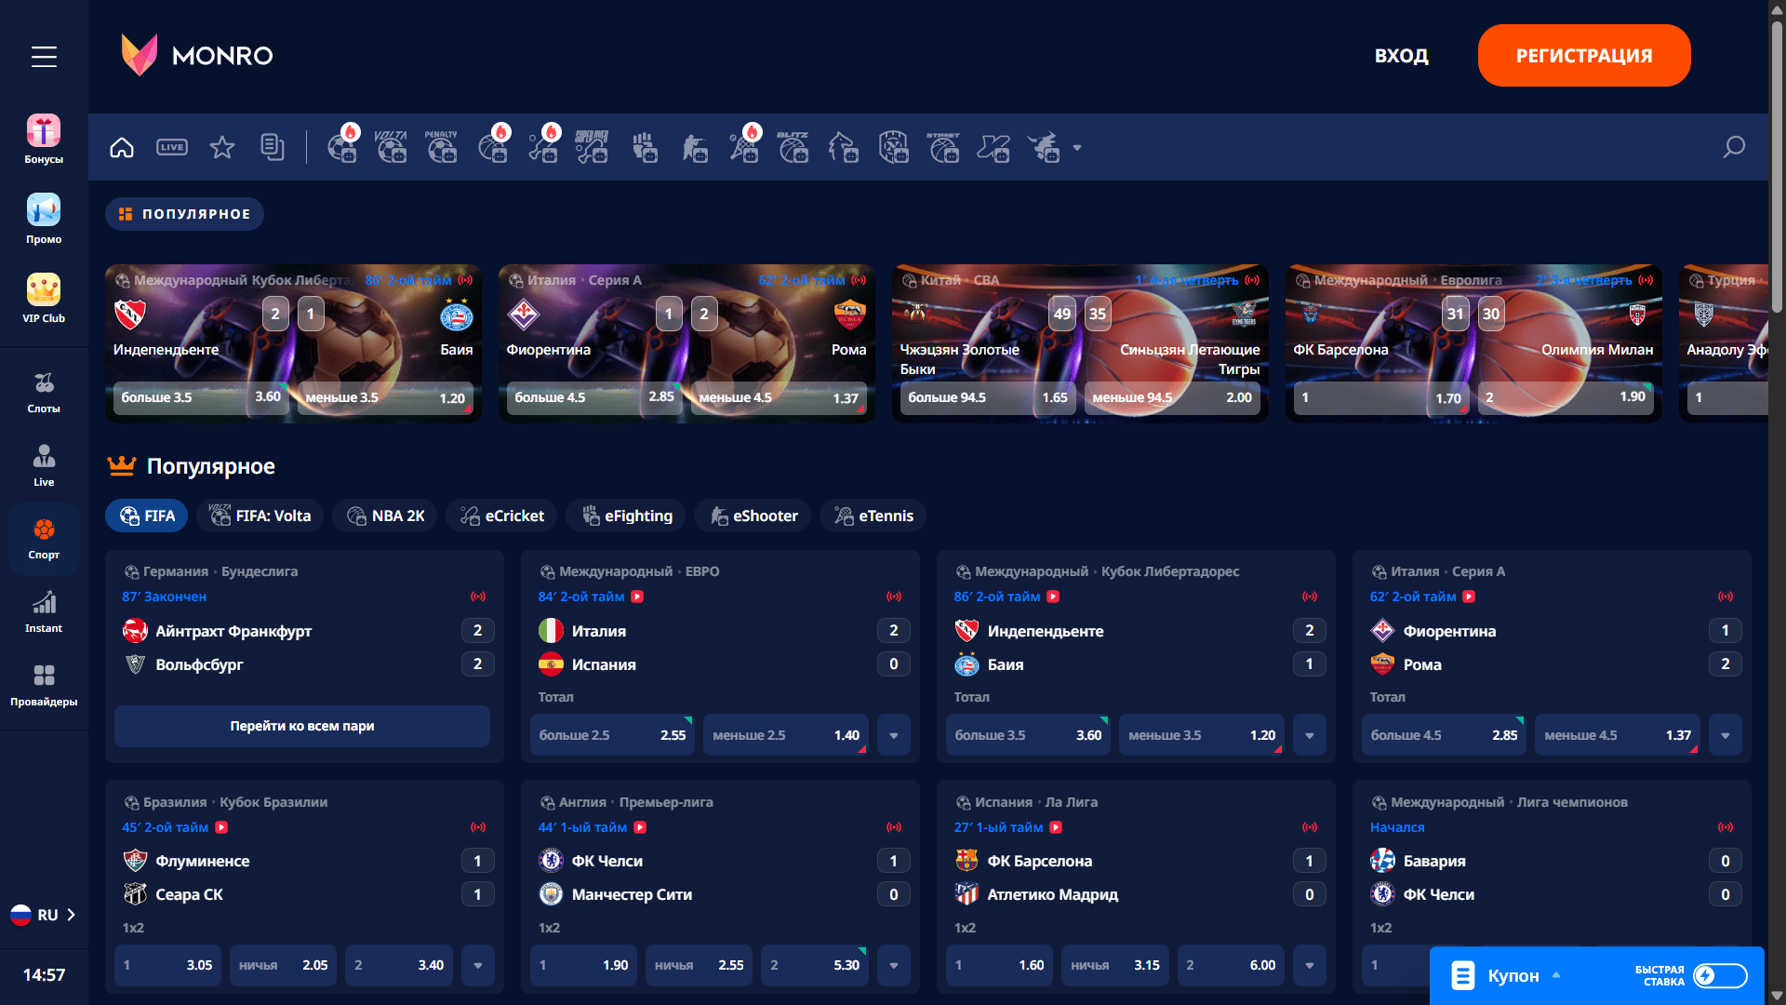Open the hamburger menu icon
1786x1005 pixels.
pos(44,57)
